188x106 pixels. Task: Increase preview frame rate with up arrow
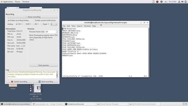(x=57, y=31)
